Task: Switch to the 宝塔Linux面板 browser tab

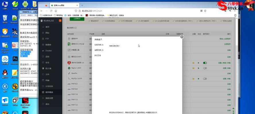Action: 65,5
